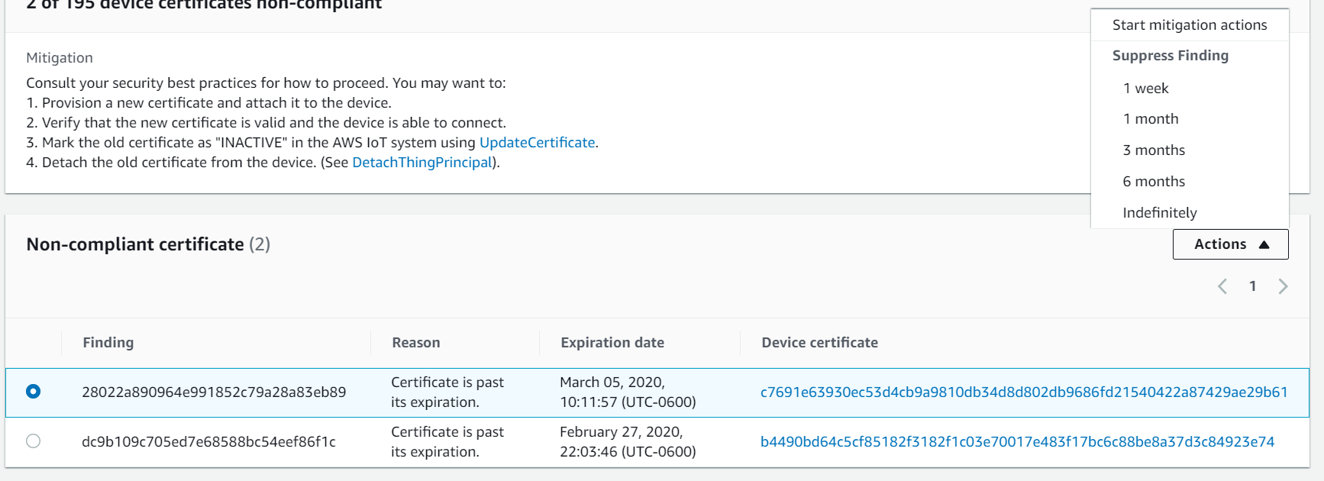This screenshot has width=1324, height=481.
Task: Collapse the Actions dropdown menu
Action: pos(1230,244)
